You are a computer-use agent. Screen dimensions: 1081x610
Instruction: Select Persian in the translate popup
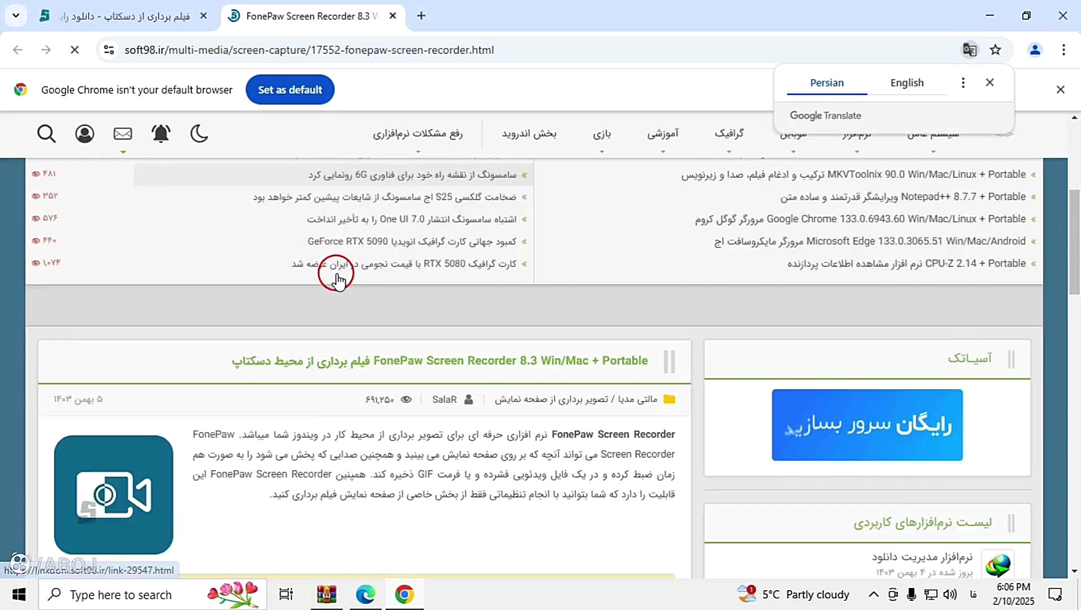pyautogui.click(x=827, y=82)
